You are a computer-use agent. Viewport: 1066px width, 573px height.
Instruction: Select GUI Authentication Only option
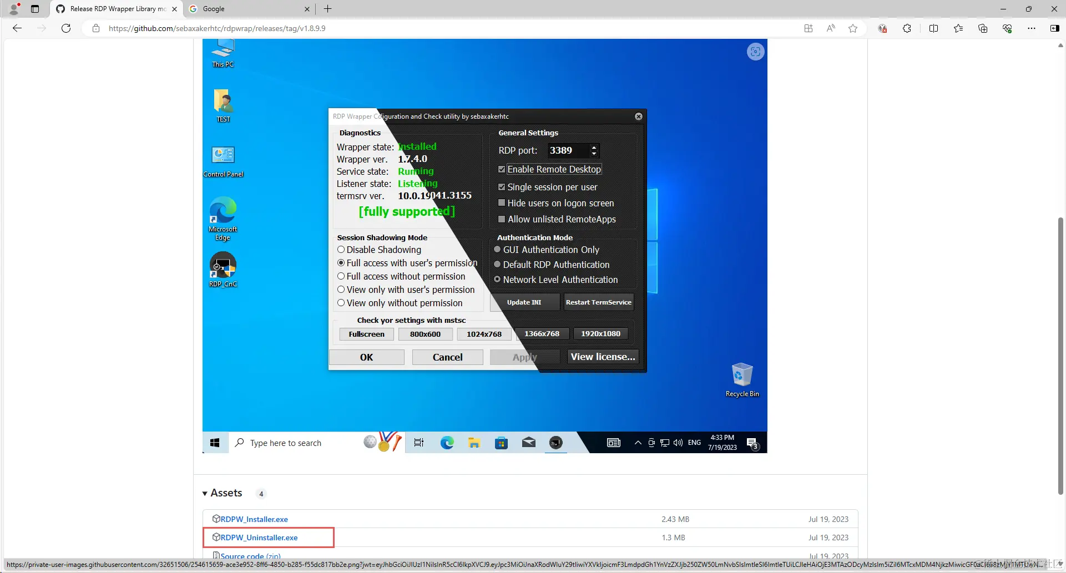pyautogui.click(x=498, y=250)
